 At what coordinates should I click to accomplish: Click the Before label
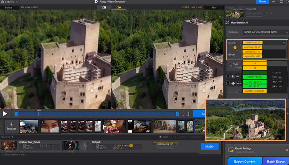coord(8,7)
